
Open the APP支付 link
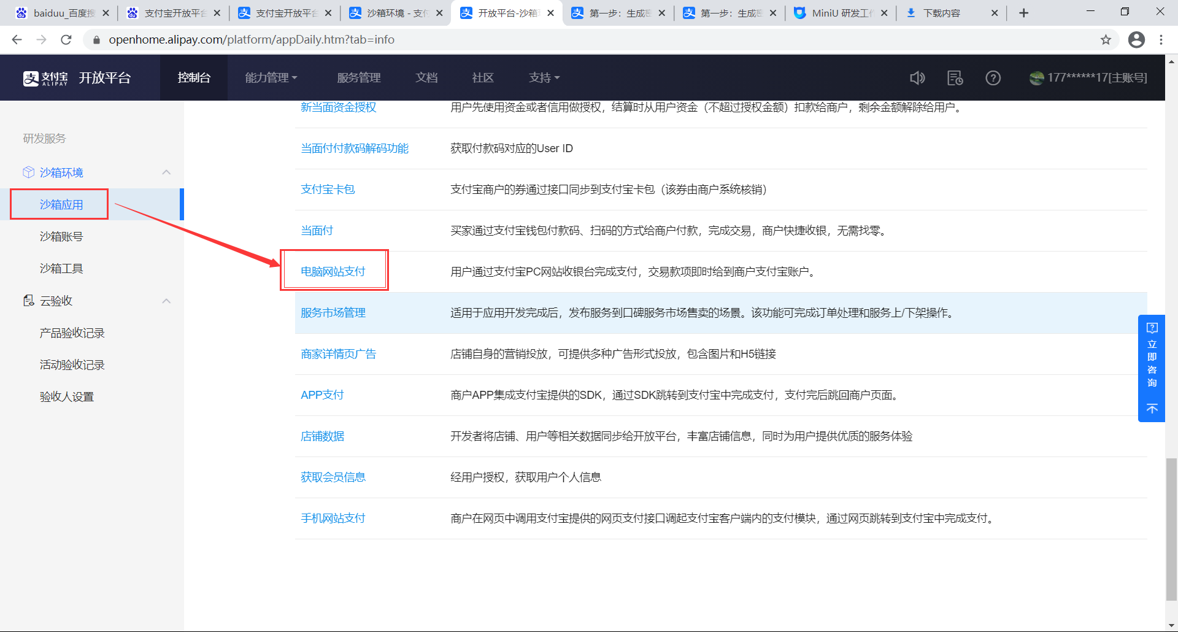click(322, 395)
